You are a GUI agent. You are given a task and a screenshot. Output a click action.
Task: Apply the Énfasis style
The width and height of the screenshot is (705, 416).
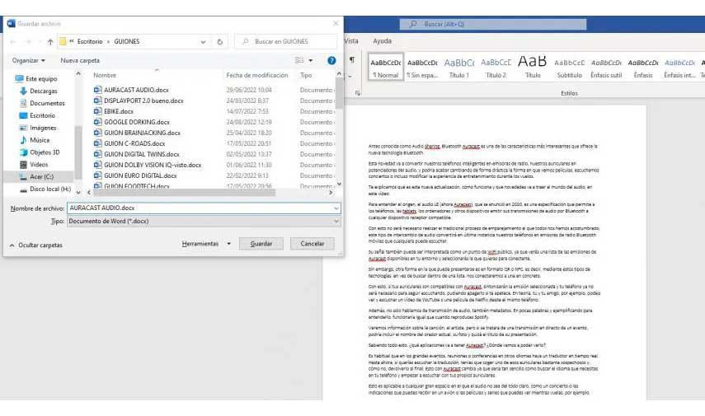643,68
